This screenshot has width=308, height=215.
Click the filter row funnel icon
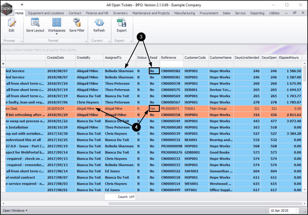[x=3, y=64]
